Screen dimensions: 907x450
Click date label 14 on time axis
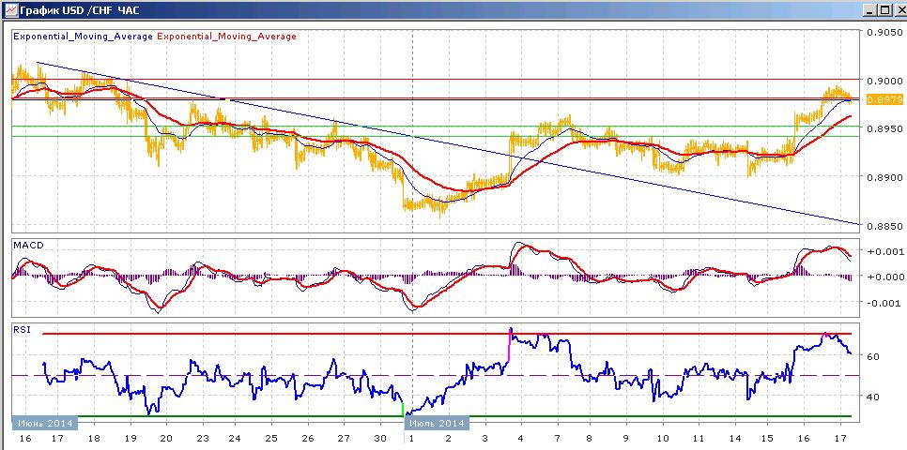click(733, 438)
